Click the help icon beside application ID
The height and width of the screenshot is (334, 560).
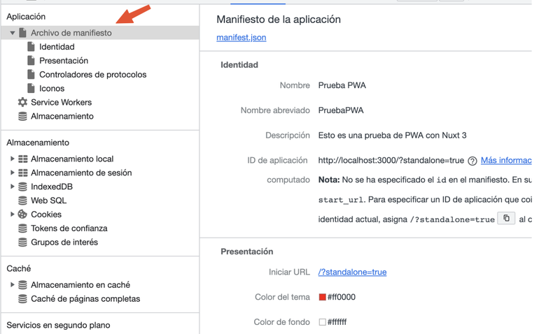[472, 161]
